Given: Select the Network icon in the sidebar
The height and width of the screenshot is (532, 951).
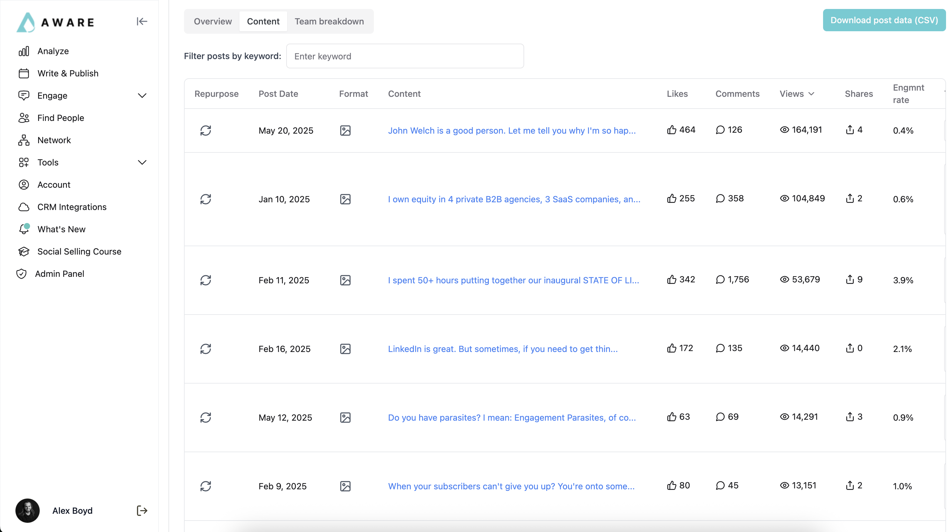Looking at the screenshot, I should tap(24, 140).
